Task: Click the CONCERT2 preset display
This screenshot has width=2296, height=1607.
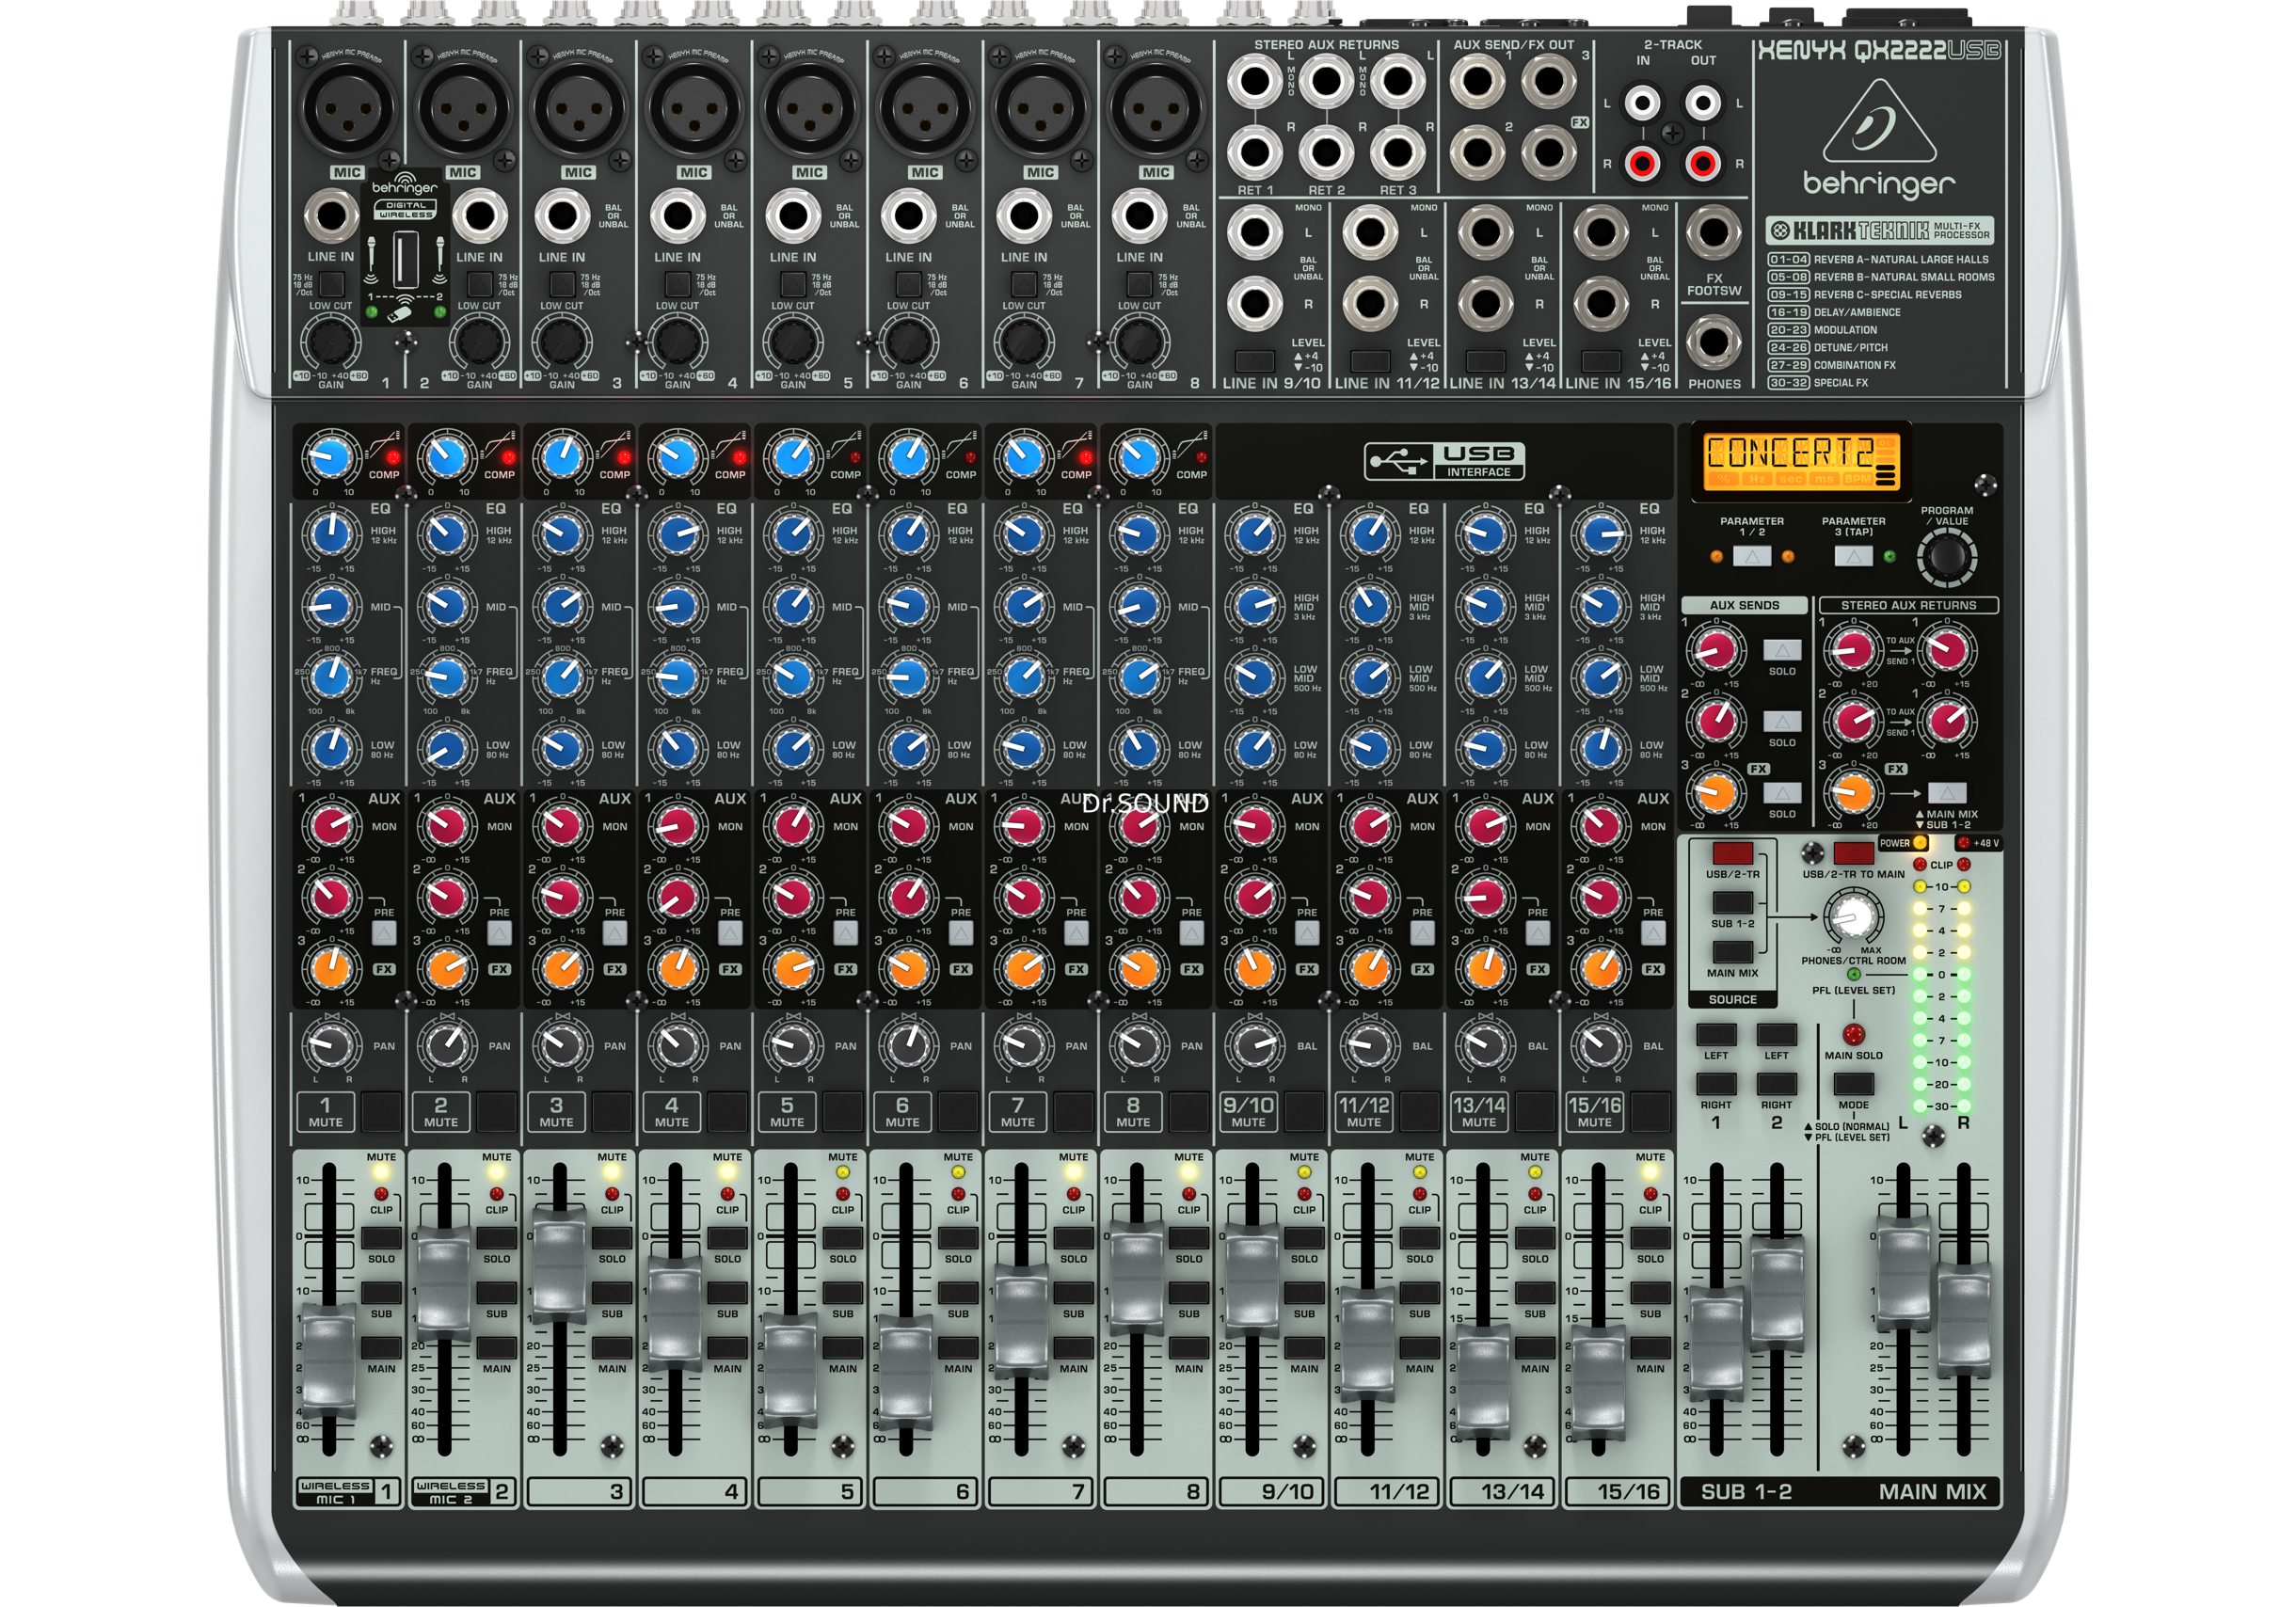Action: click(x=1801, y=462)
